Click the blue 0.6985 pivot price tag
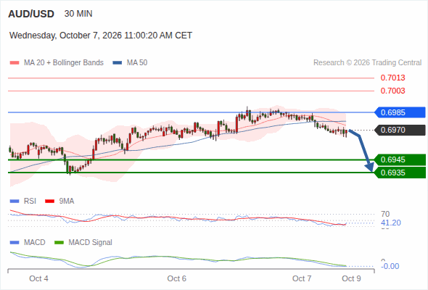The height and width of the screenshot is (290, 428). [x=400, y=112]
